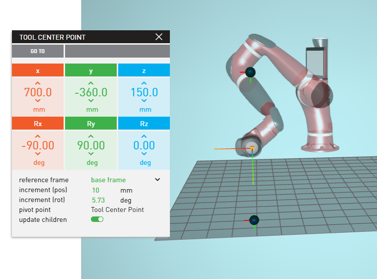Select the dark sphere marker on the floor grid
Screen dimensions: 377x279
tap(254, 220)
